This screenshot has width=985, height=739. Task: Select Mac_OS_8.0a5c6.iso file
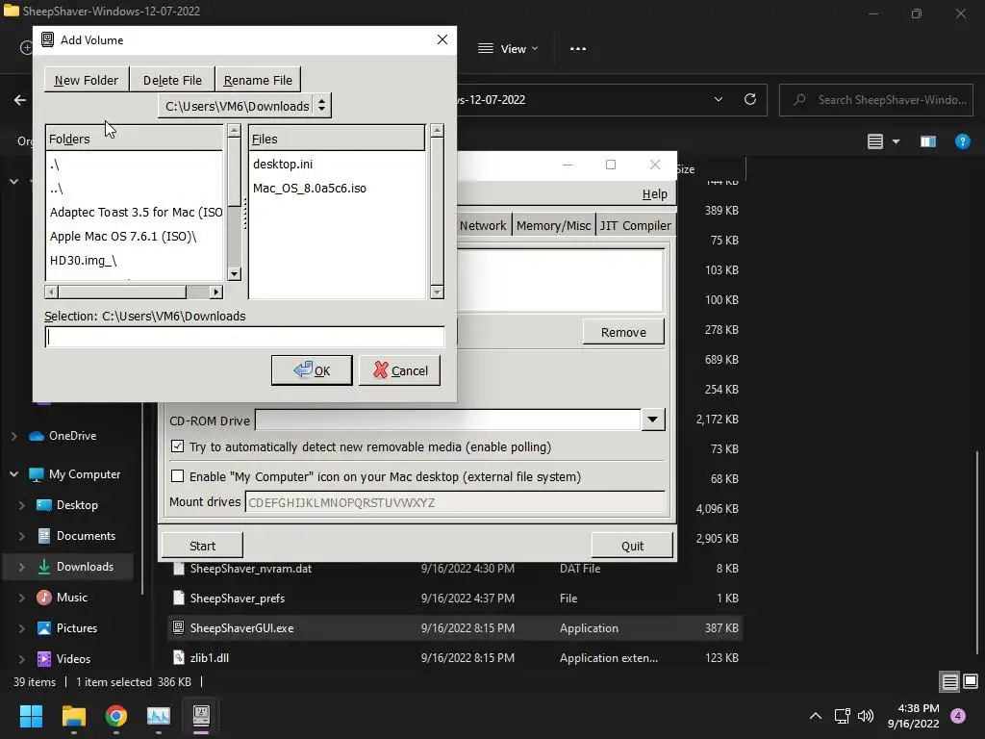(309, 188)
